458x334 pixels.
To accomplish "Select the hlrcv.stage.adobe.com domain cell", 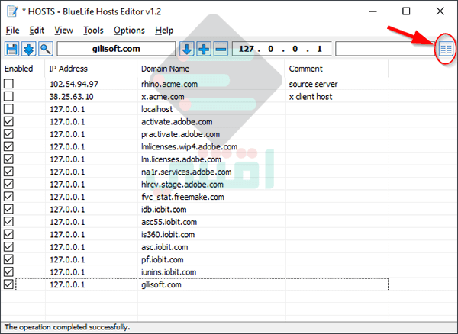I will tap(182, 185).
